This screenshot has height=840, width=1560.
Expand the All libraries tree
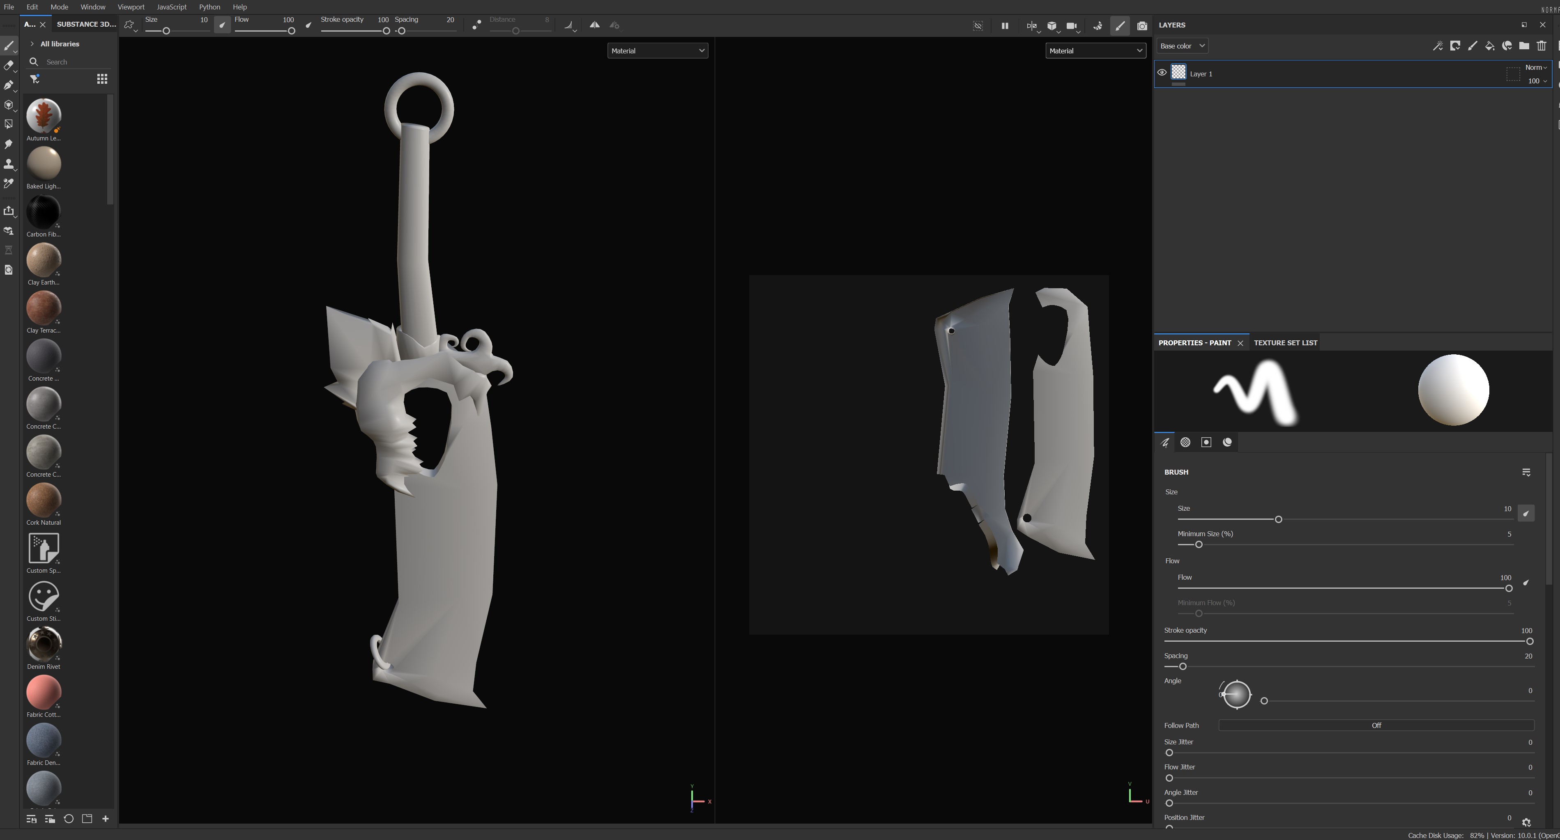click(32, 44)
